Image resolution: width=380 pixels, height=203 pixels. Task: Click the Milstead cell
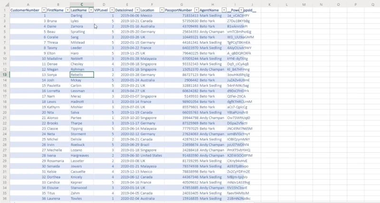coord(82,43)
